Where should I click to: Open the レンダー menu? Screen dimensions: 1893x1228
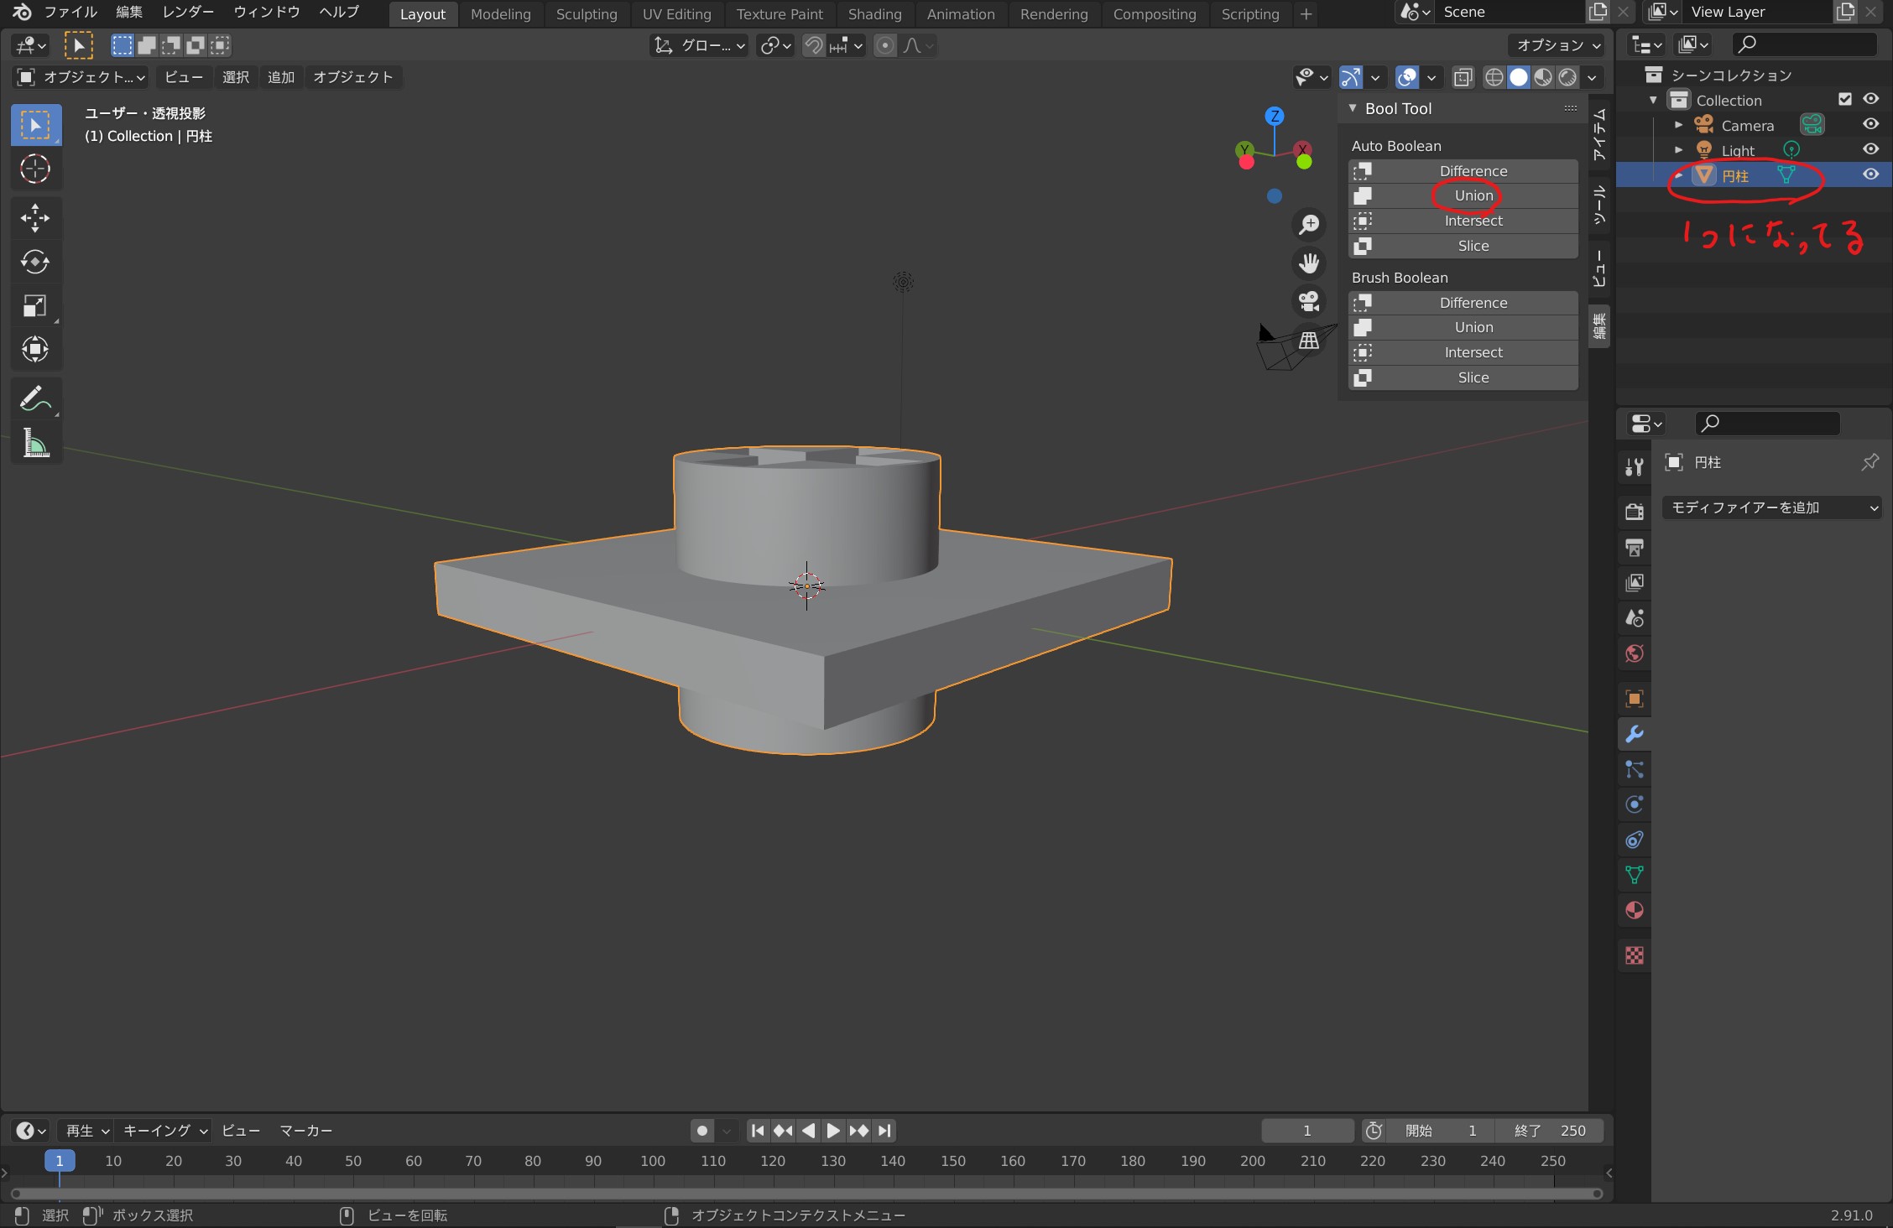click(188, 12)
